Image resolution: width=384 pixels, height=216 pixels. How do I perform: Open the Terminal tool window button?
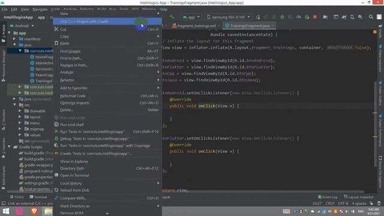pos(38,197)
